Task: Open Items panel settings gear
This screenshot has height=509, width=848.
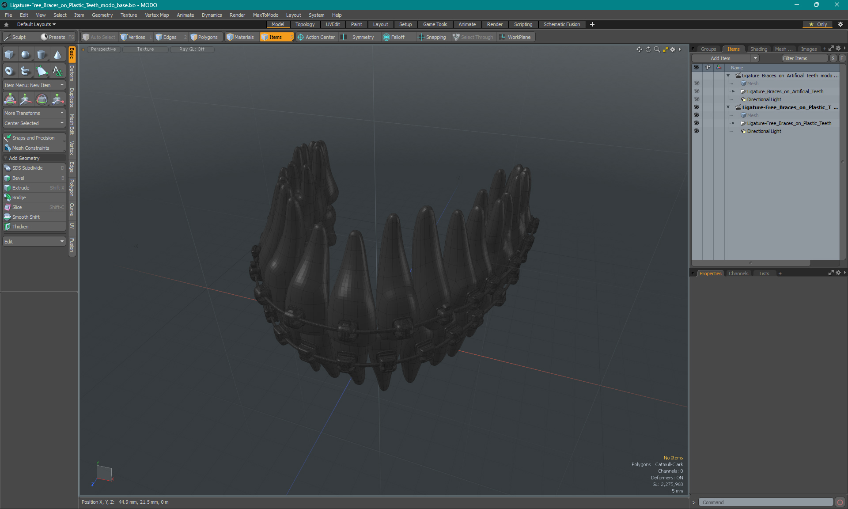Action: 838,49
